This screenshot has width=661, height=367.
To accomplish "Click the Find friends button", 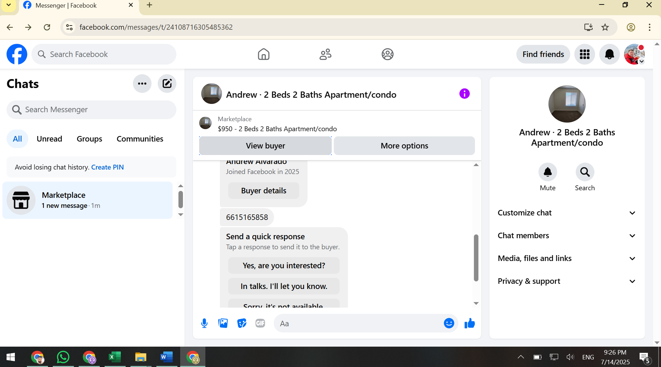I will tap(543, 54).
